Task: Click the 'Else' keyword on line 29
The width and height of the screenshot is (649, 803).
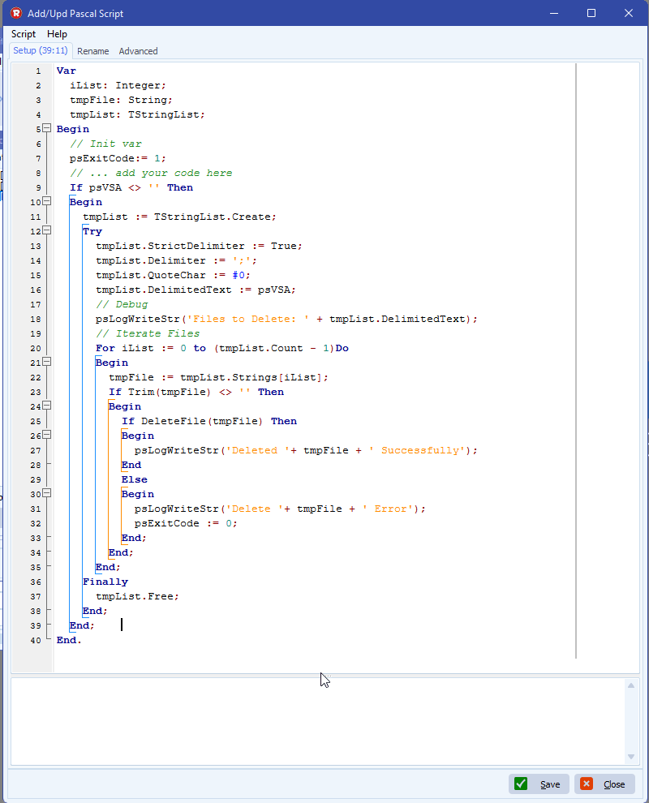Action: 134,479
